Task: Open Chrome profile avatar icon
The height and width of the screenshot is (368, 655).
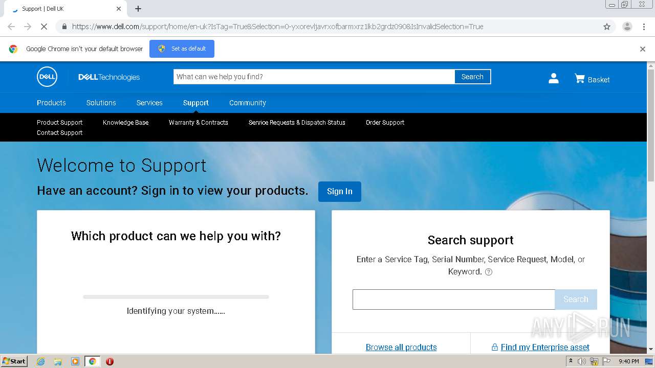Action: tap(627, 27)
